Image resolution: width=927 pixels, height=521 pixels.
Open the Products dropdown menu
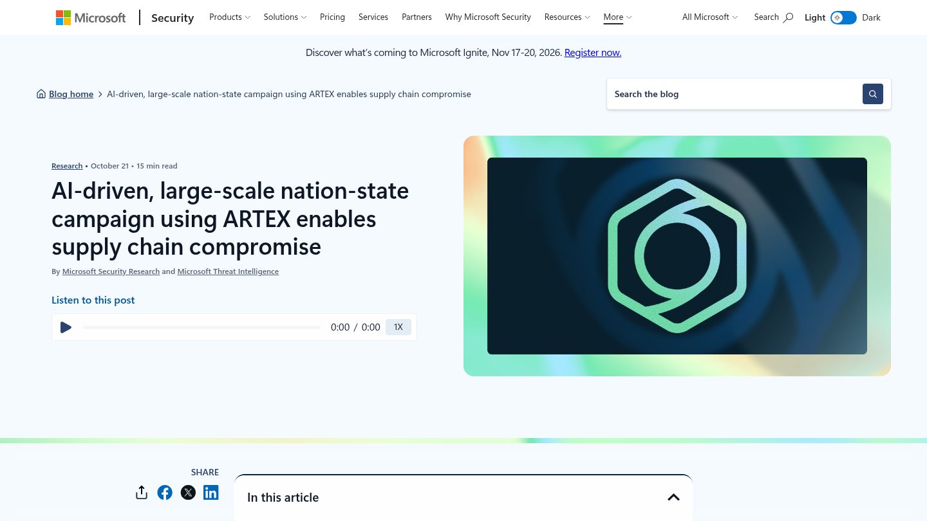pos(230,17)
